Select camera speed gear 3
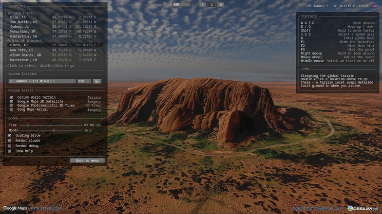Viewport: 382px width, 214px height. (x=221, y=5)
